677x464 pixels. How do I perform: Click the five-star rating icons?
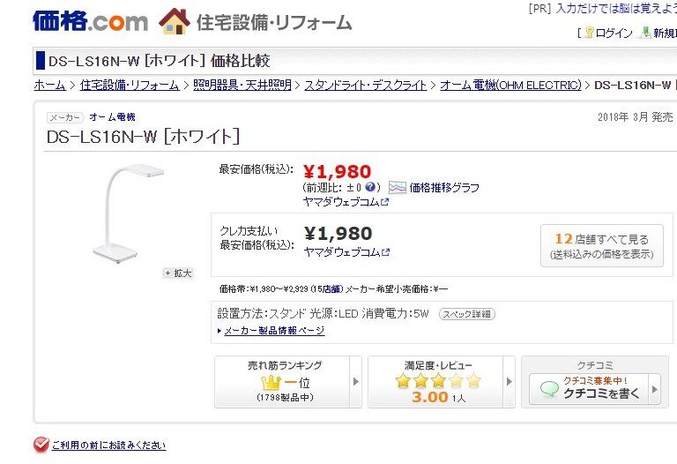pyautogui.click(x=438, y=381)
